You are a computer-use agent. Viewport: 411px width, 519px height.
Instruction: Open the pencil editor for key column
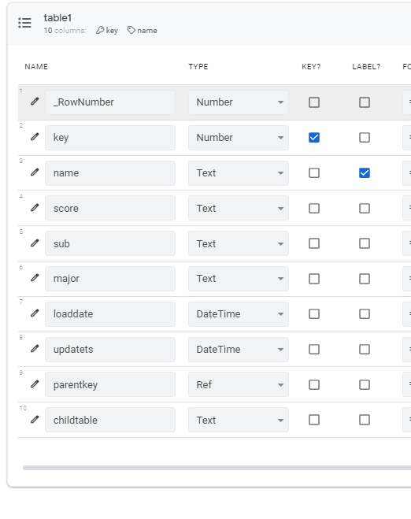click(35, 137)
